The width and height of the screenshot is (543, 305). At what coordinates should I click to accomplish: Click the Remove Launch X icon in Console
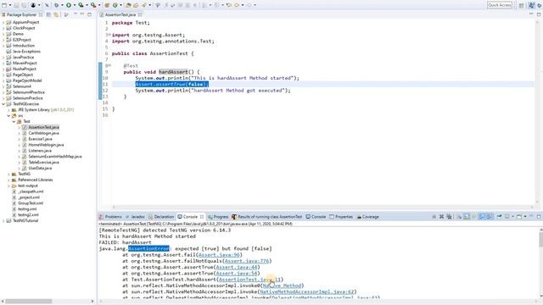pos(441,217)
